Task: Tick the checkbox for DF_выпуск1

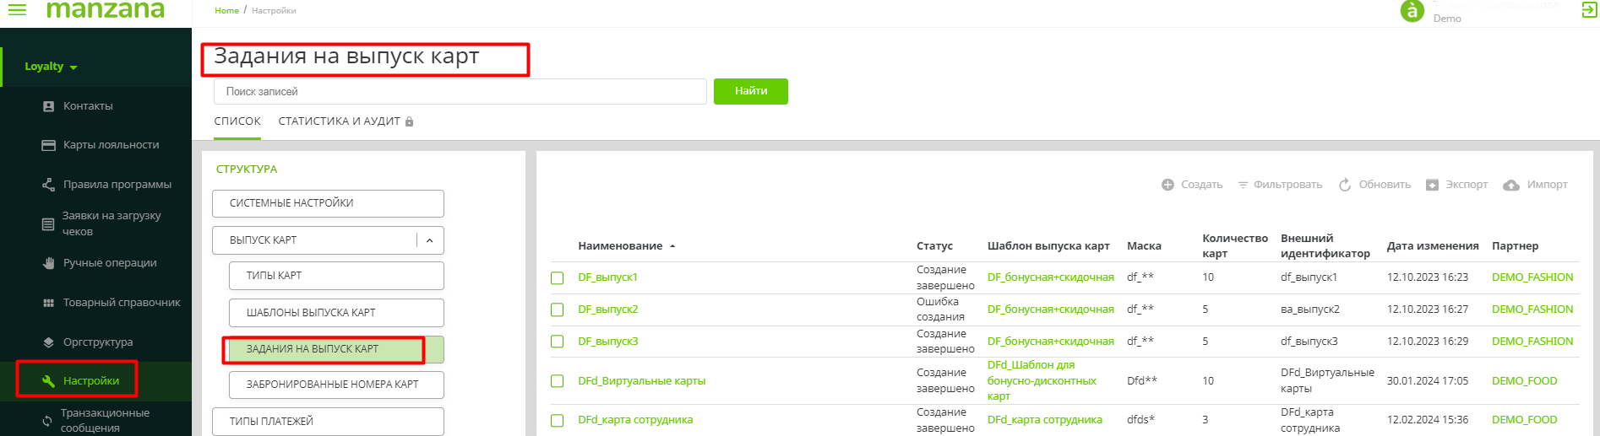Action: [x=558, y=278]
